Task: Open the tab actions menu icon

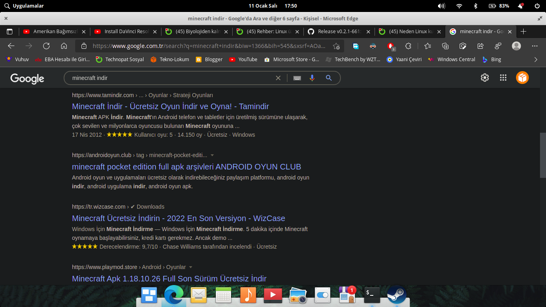Action: [10, 32]
